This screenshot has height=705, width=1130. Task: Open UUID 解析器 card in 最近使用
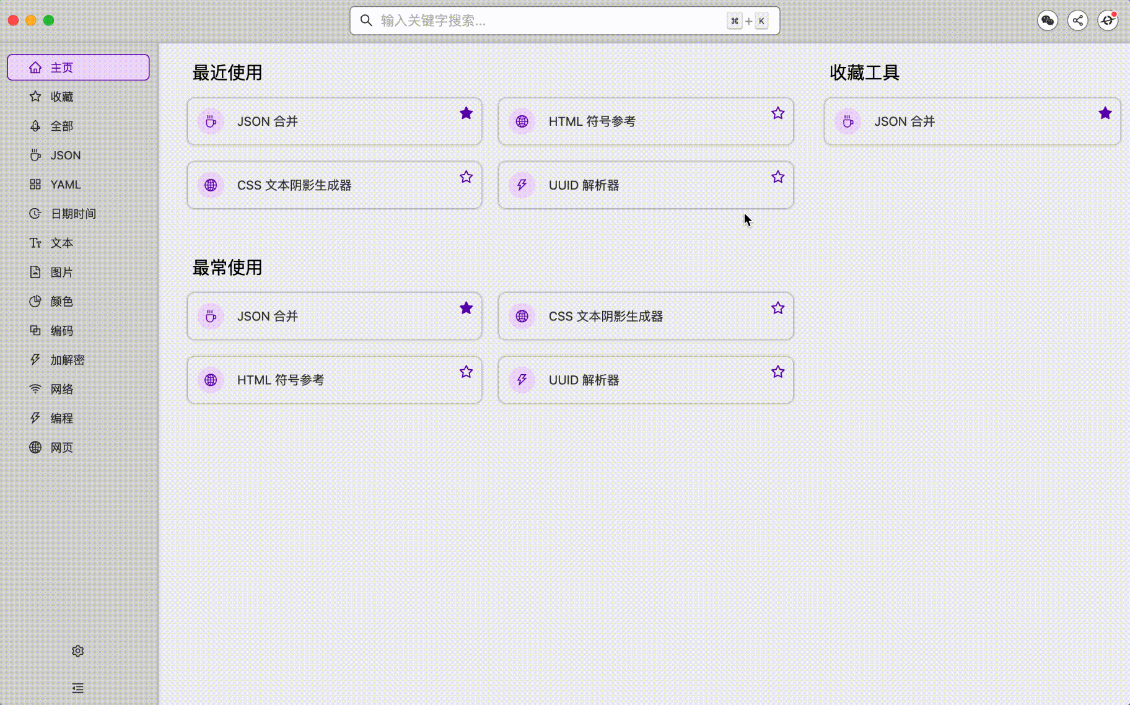click(646, 185)
